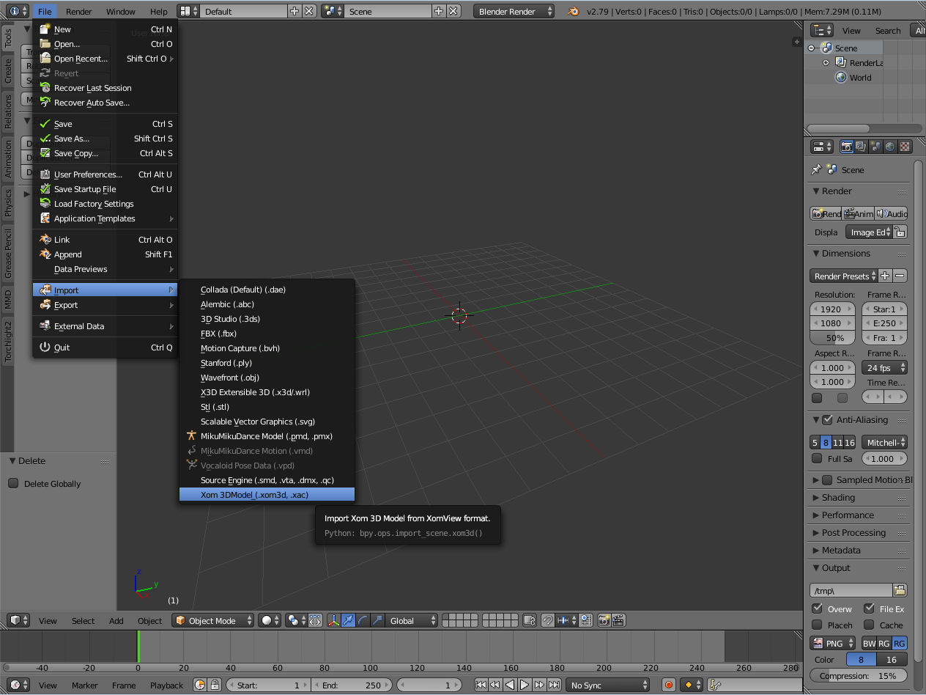The image size is (926, 695).
Task: Click the Audio mixdown button
Action: pos(891,213)
